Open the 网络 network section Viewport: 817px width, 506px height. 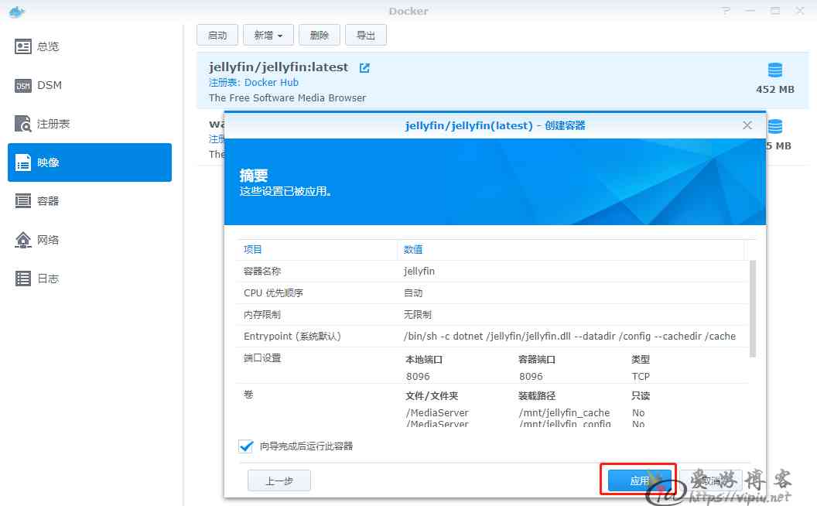pyautogui.click(x=90, y=240)
